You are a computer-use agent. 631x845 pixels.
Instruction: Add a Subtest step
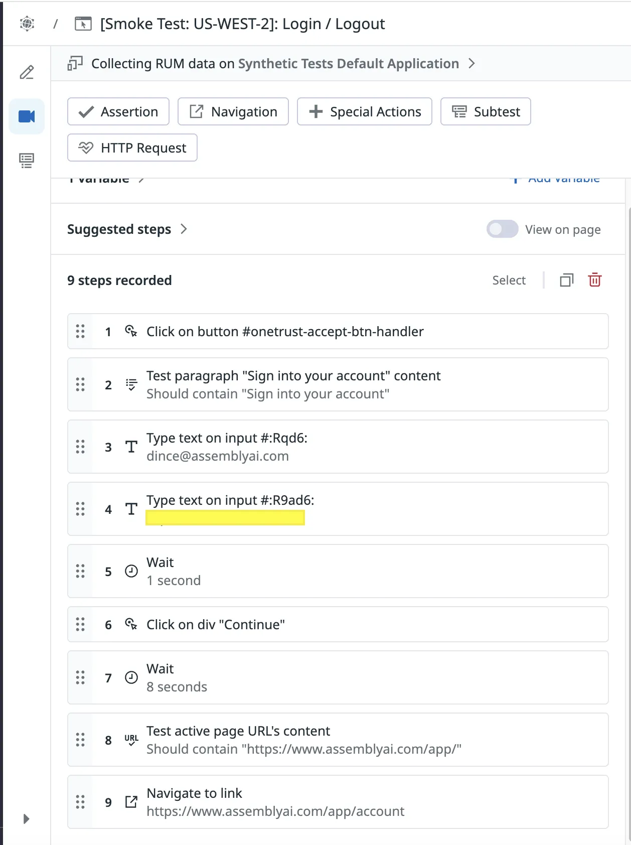(x=486, y=111)
